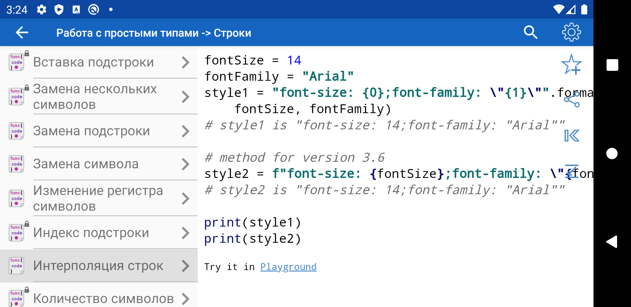Expand chevron for Вставка подстроки
This screenshot has height=307, width=631.
click(185, 62)
